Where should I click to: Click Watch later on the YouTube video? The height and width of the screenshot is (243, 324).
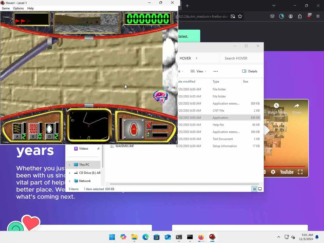(276, 109)
